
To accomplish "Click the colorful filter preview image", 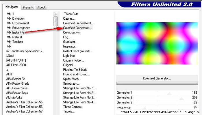I will pyautogui.click(x=157, y=43).
